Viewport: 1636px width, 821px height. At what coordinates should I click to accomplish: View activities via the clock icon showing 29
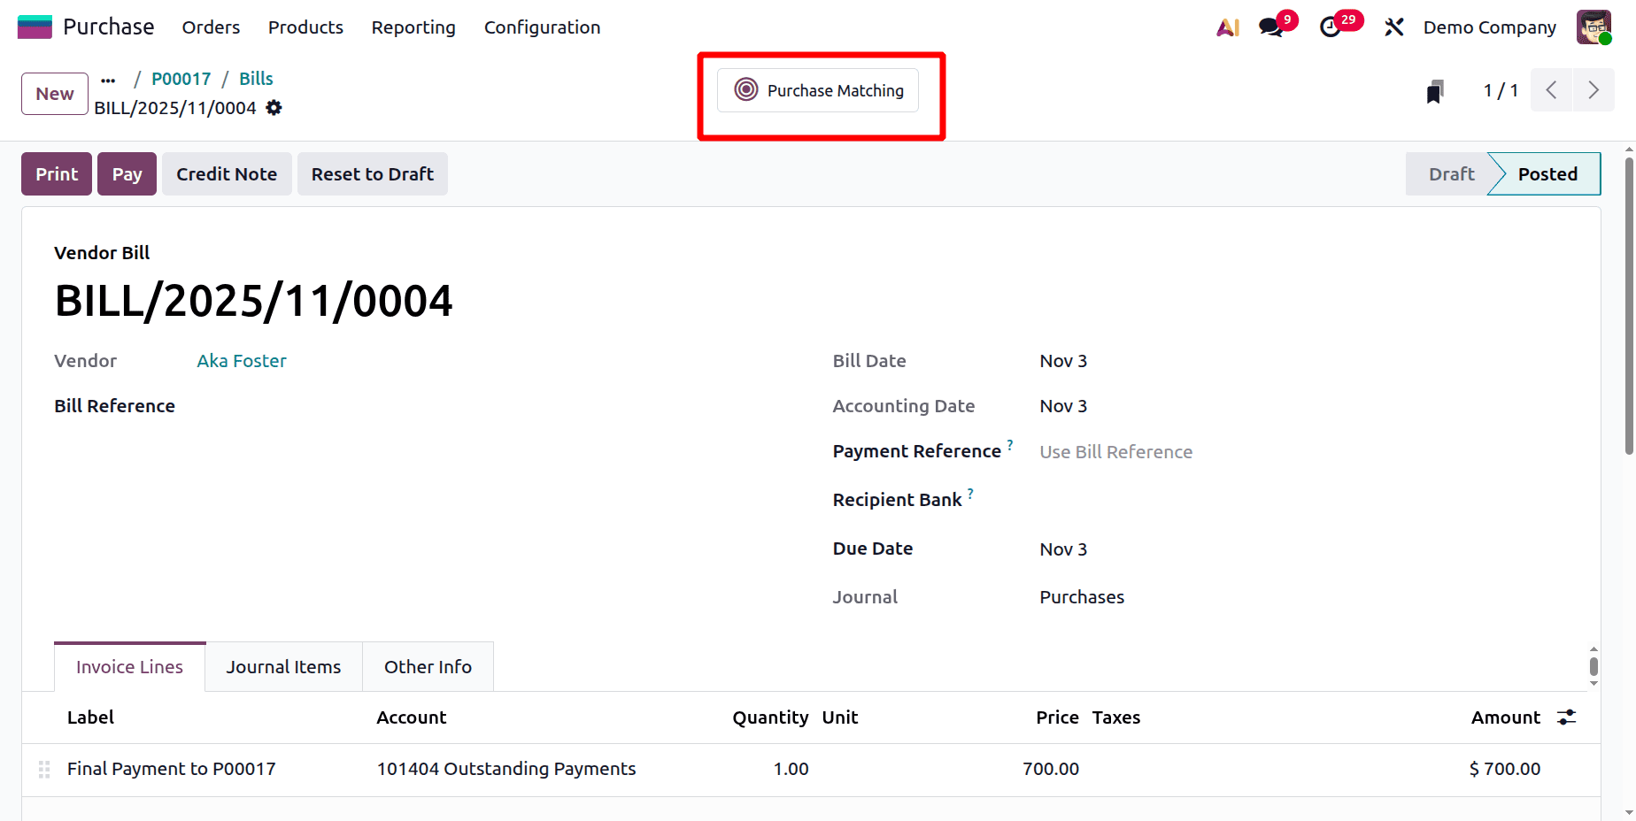pyautogui.click(x=1331, y=27)
